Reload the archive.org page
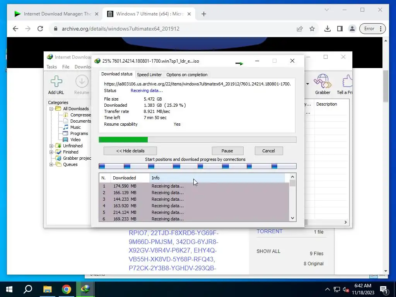Screen dimensions: 396x297 (40, 29)
